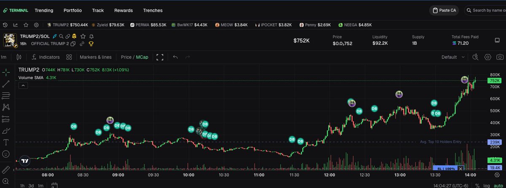Open the ticker bar settings gear
This screenshot has width=506, height=188.
36,25
